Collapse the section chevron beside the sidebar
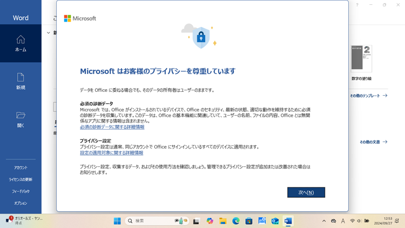 pyautogui.click(x=49, y=33)
